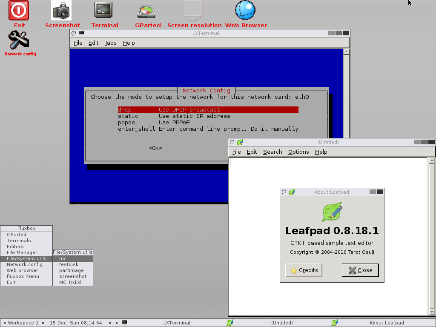Image resolution: width=436 pixels, height=327 pixels.
Task: Choose Network config in the Fluxbox menu
Action: [x=26, y=264]
